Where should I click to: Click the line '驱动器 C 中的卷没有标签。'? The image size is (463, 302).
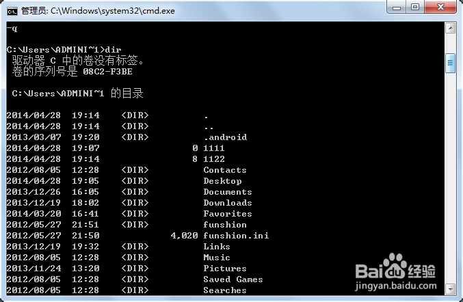[x=78, y=60]
